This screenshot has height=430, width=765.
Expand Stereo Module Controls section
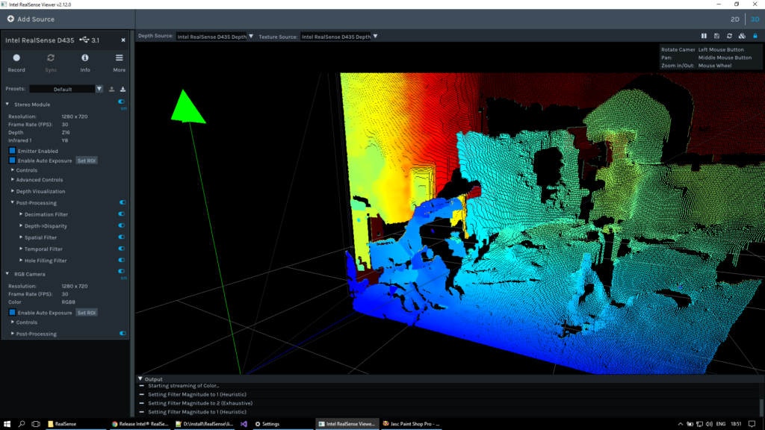pyautogui.click(x=13, y=170)
